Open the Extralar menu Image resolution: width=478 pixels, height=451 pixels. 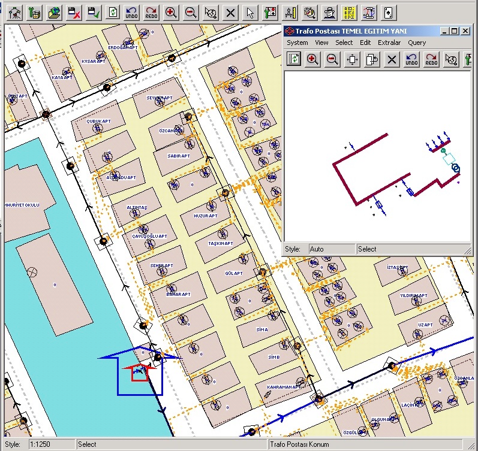pyautogui.click(x=389, y=43)
